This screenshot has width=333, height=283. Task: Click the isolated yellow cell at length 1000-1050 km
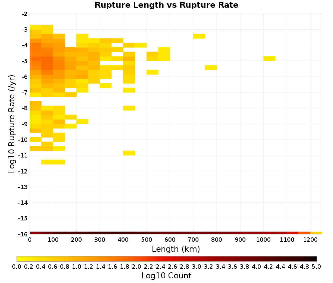269,59
